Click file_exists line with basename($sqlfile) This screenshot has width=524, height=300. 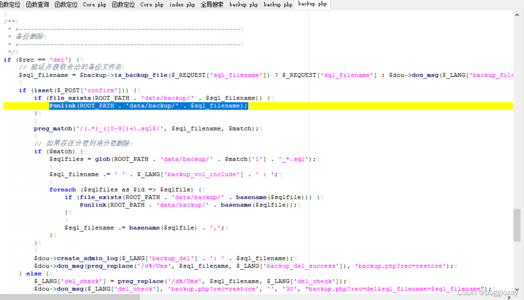(192, 197)
